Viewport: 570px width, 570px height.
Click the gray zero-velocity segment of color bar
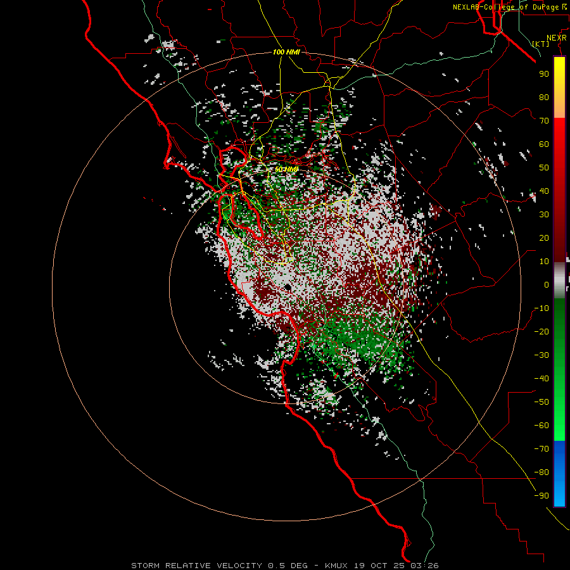click(x=559, y=281)
